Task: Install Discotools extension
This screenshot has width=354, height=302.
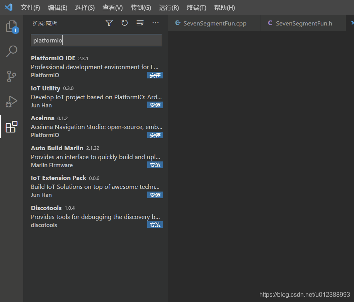Action: click(155, 225)
